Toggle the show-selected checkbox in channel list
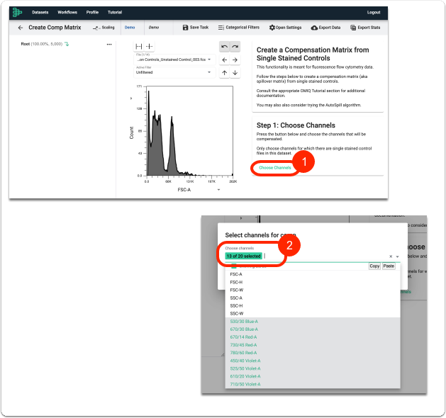The height and width of the screenshot is (418, 446). [x=234, y=266]
